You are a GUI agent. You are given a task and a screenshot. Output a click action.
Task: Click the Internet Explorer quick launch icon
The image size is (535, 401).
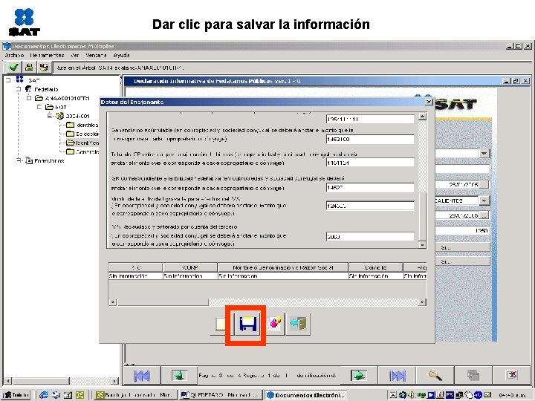44,395
